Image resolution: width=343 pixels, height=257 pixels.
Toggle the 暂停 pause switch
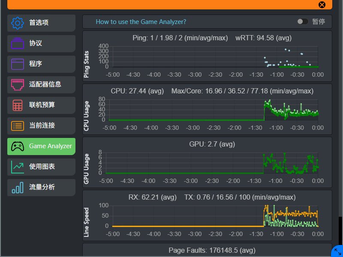303,21
